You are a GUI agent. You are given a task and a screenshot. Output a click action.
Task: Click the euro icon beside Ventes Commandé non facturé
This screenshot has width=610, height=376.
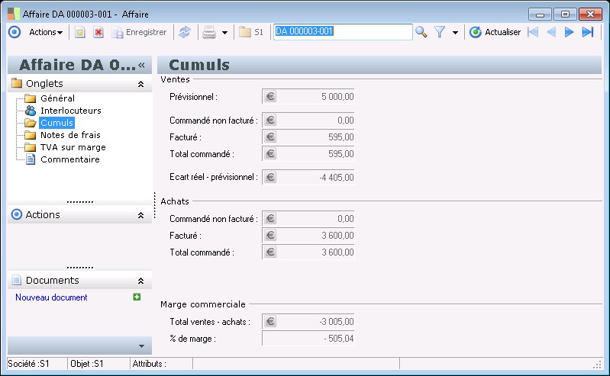click(270, 121)
